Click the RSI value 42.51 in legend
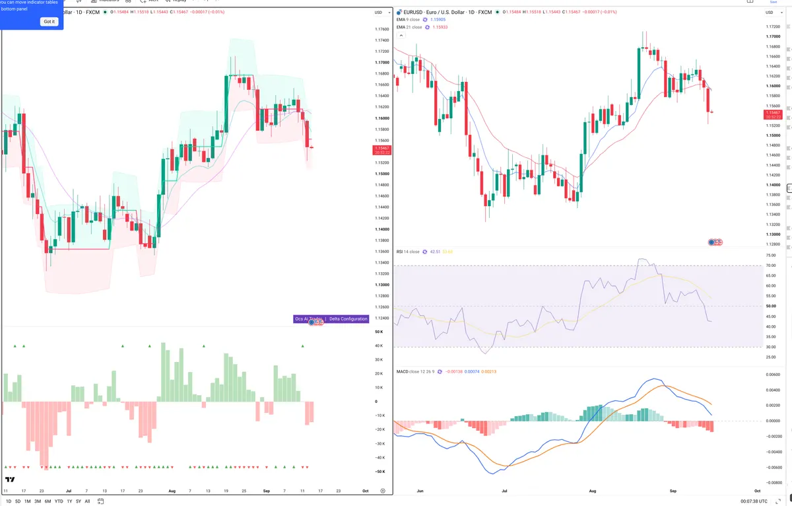 (x=435, y=252)
